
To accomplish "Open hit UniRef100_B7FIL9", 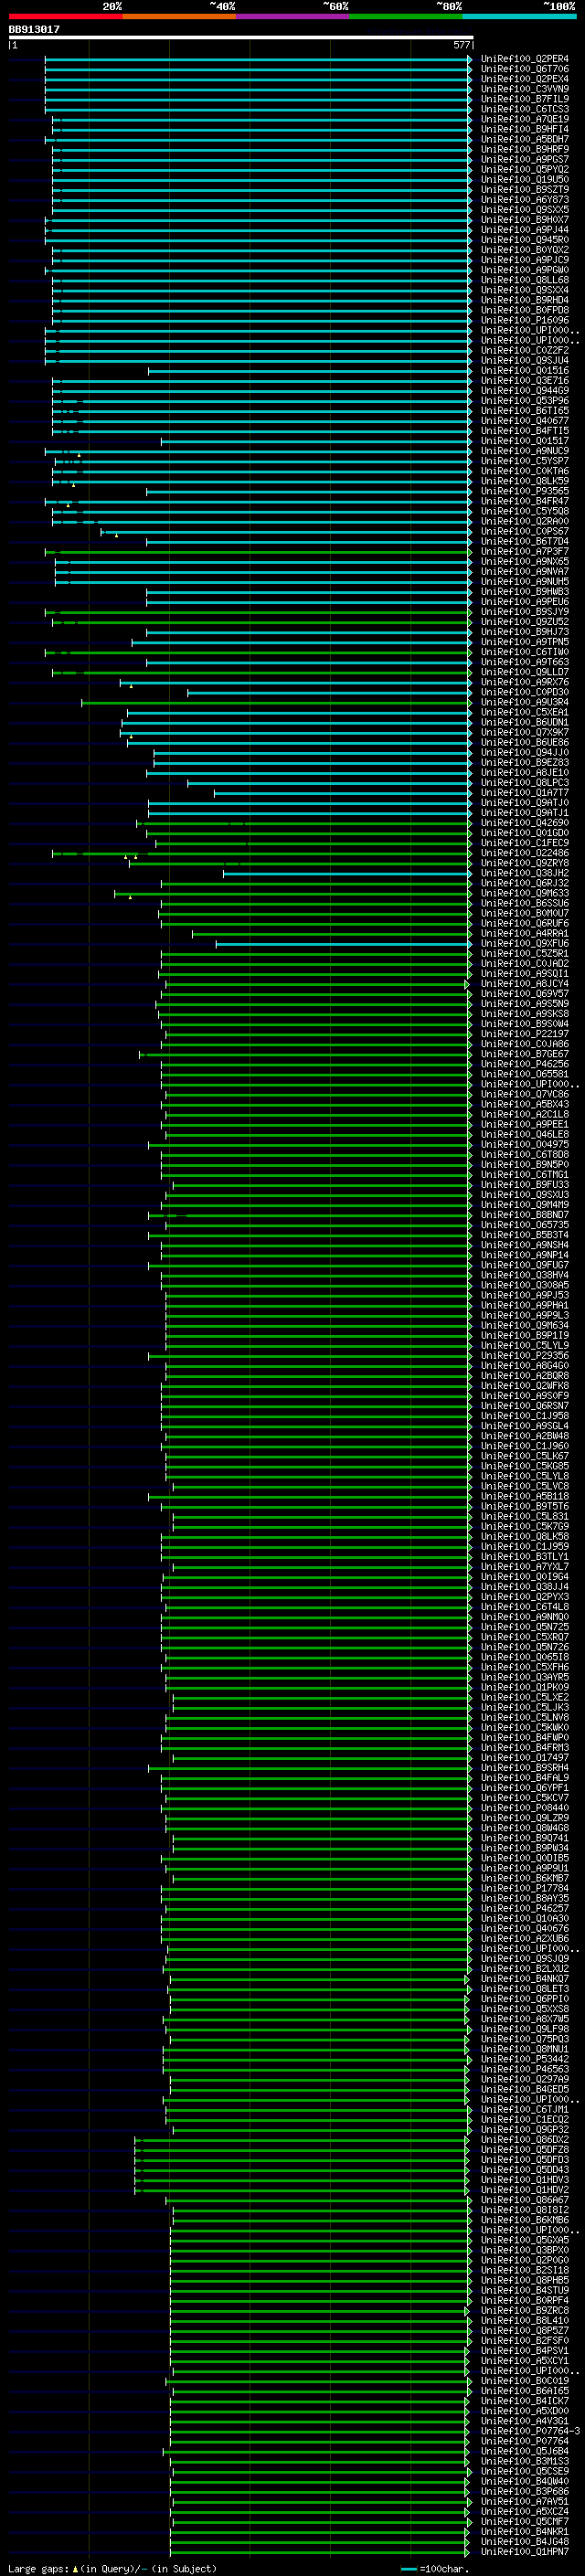I will pos(524,99).
